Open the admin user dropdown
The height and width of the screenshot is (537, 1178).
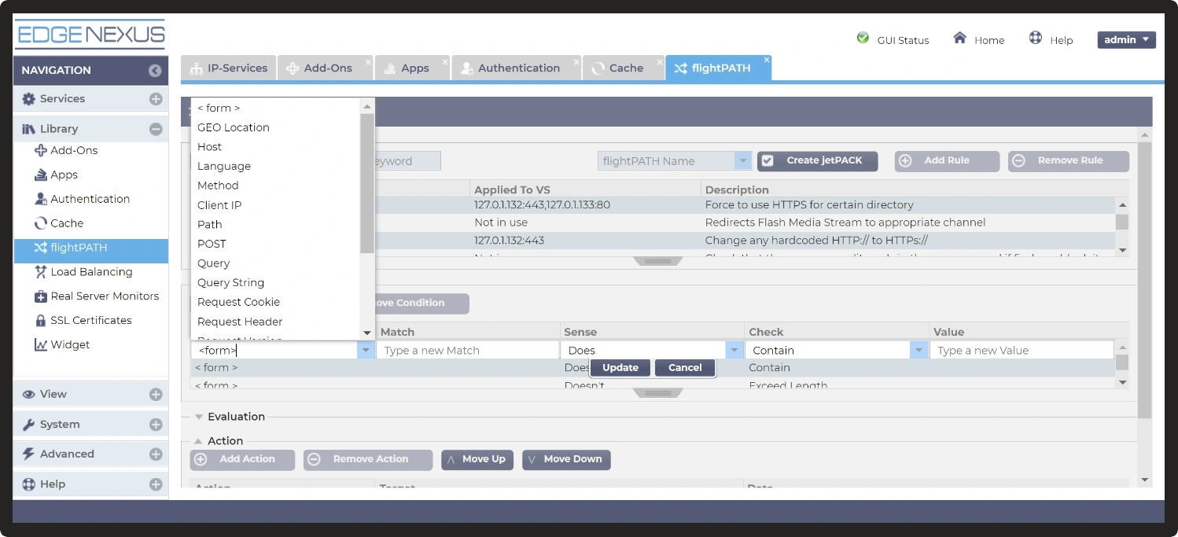[x=1126, y=40]
